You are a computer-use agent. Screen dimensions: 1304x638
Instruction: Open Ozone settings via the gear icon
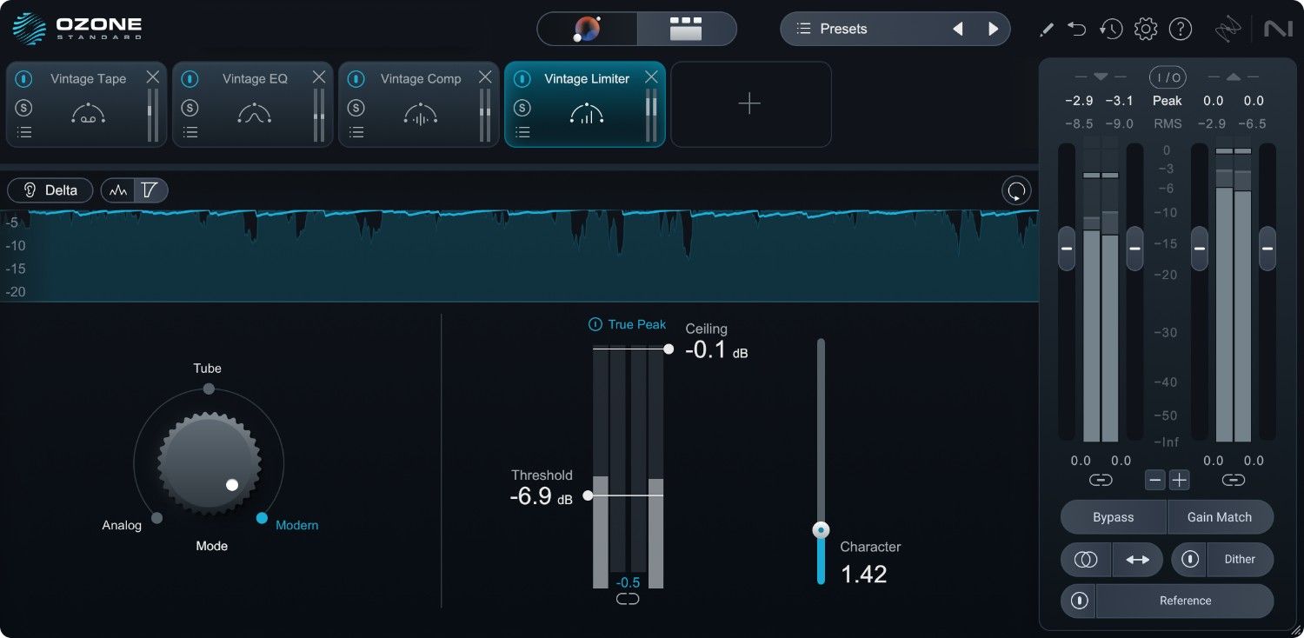pos(1146,28)
